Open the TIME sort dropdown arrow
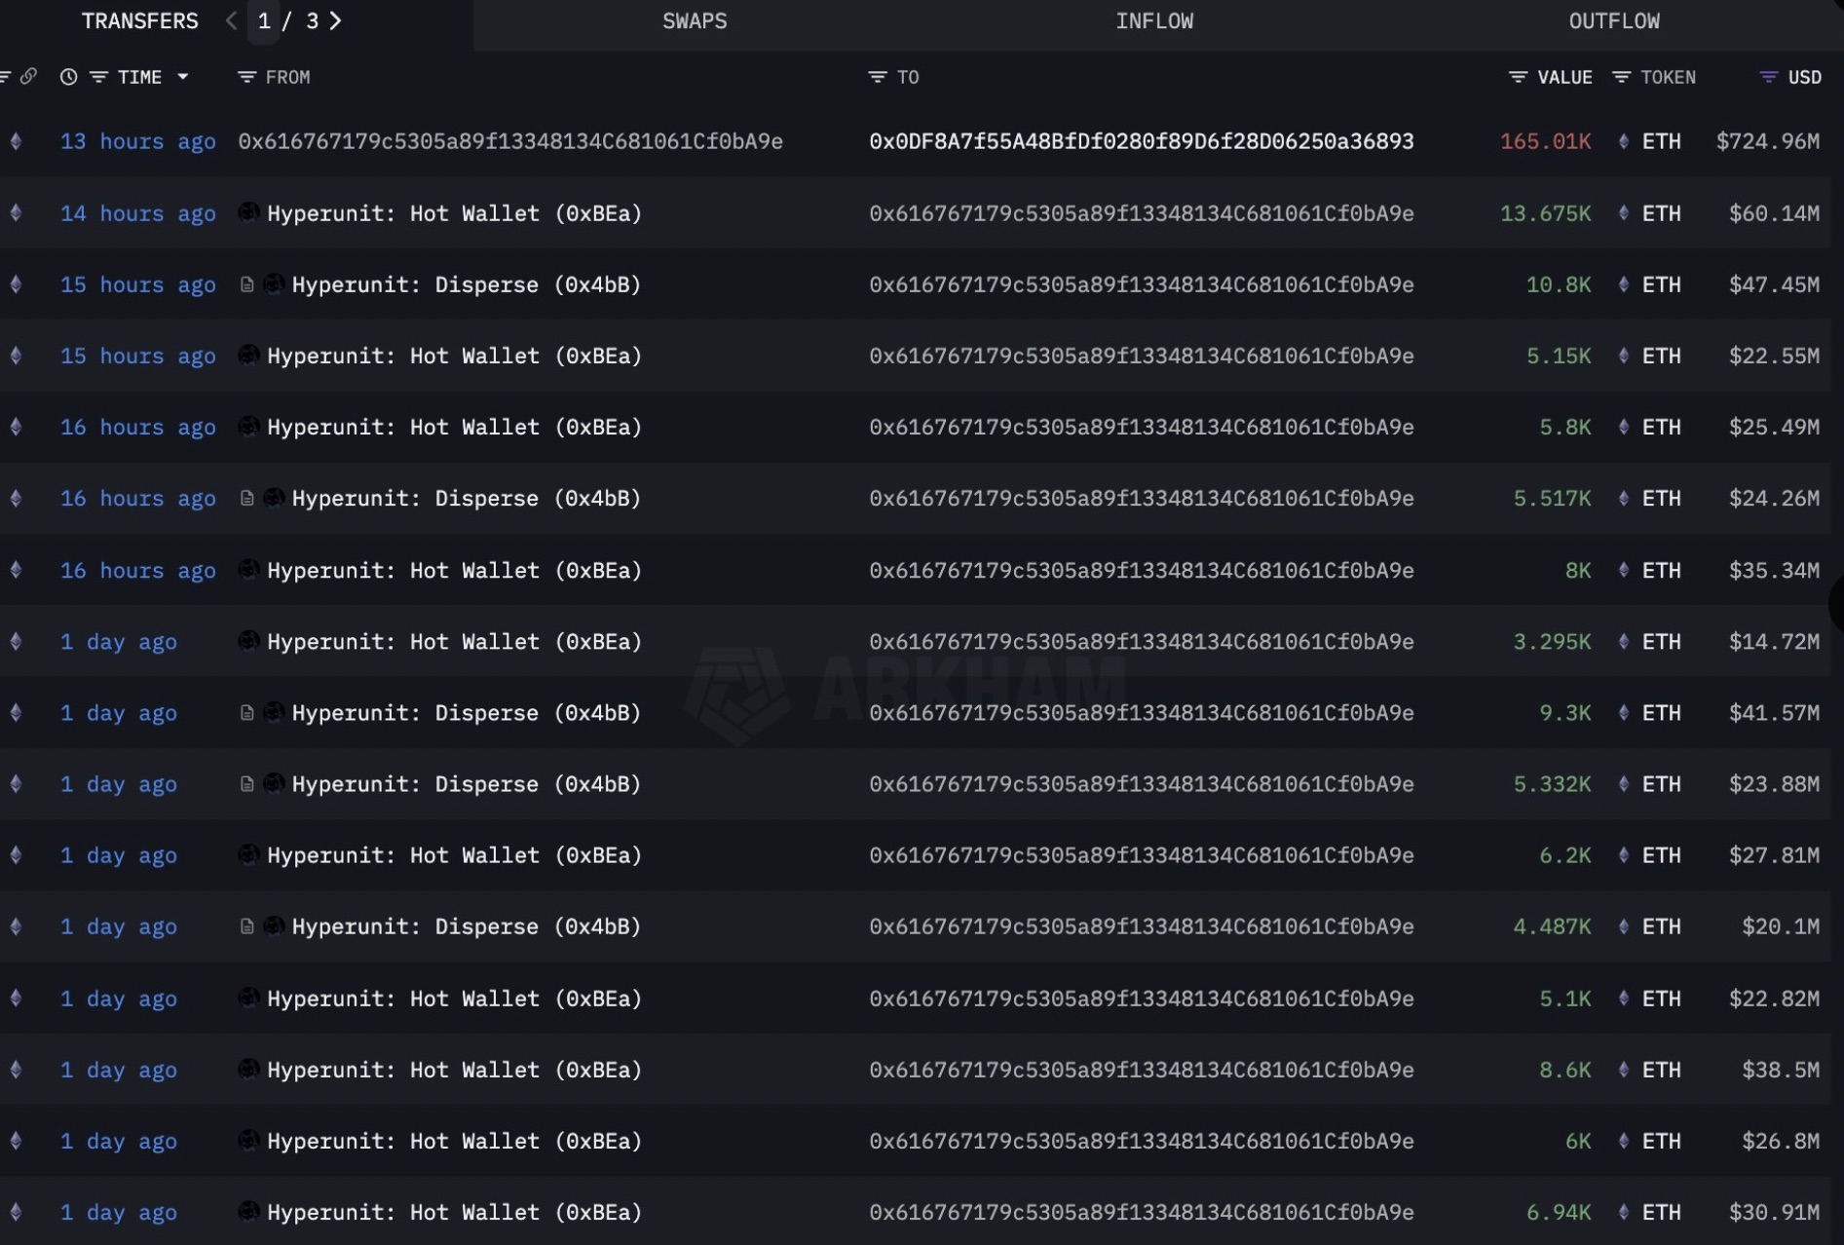Viewport: 1844px width, 1245px height. tap(183, 77)
